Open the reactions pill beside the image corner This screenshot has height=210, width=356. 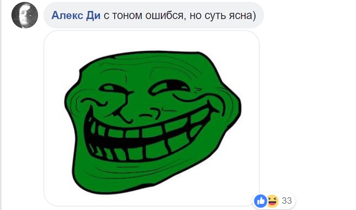pyautogui.click(x=274, y=201)
